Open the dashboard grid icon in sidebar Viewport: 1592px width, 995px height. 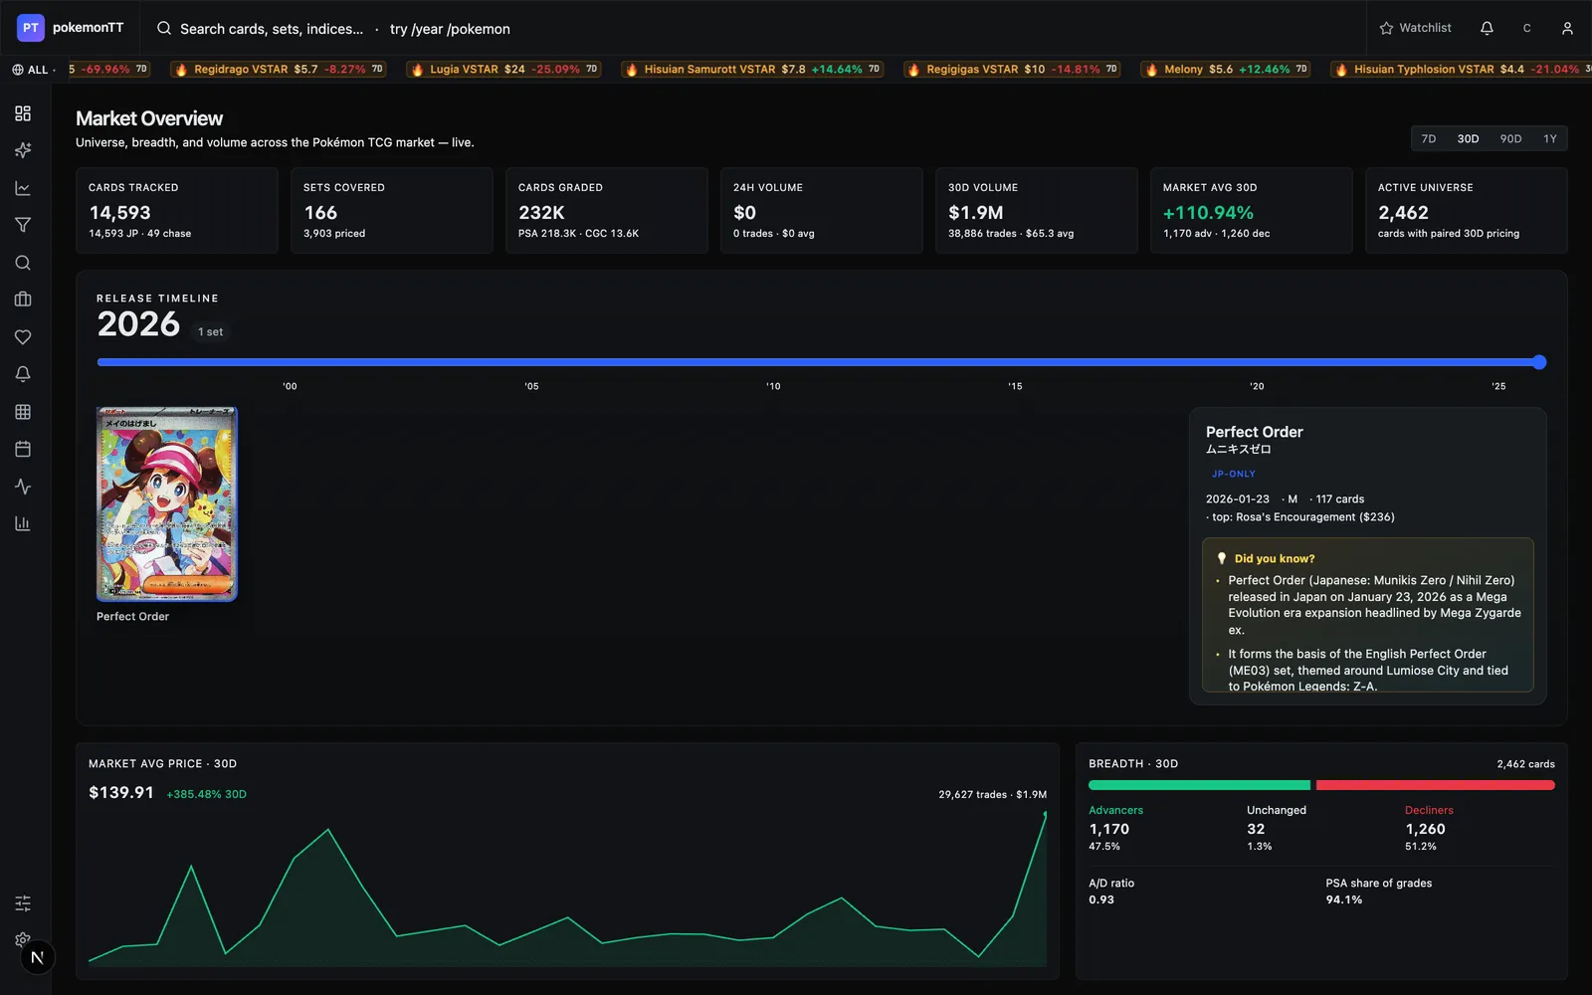click(23, 113)
